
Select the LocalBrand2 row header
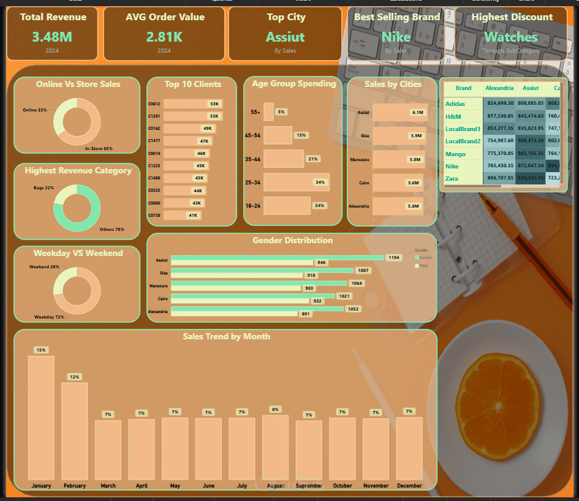point(463,141)
